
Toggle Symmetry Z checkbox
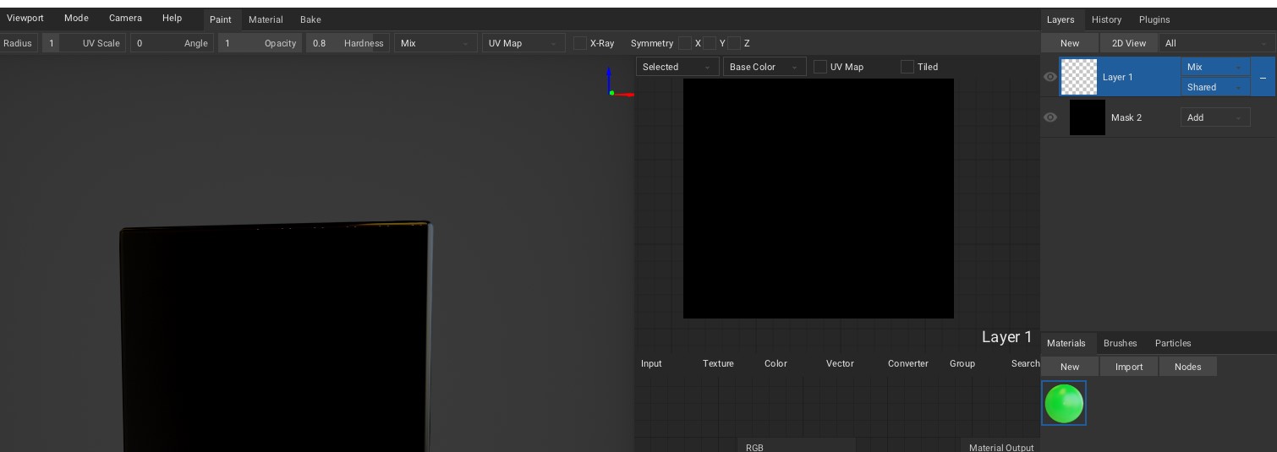pos(734,43)
